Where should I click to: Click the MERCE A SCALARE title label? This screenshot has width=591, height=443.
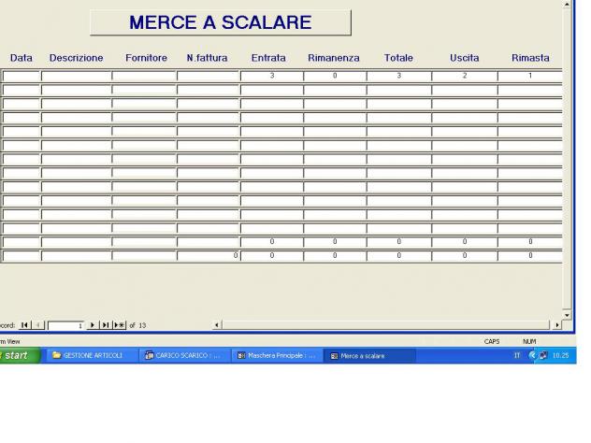pos(221,22)
